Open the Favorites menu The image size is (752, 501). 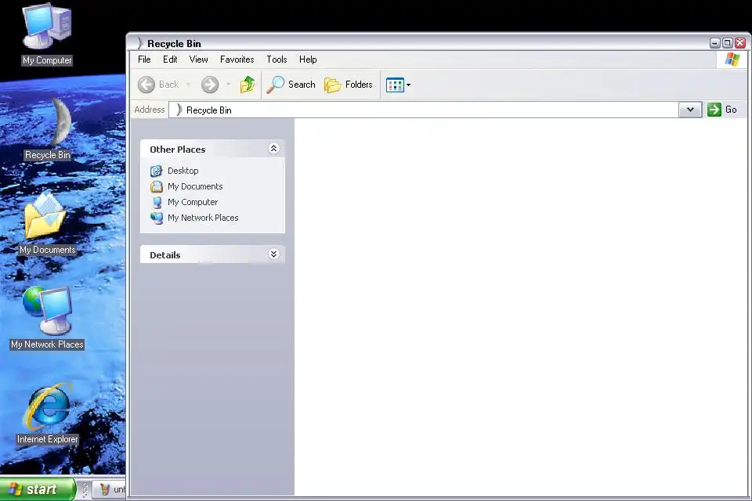[237, 59]
